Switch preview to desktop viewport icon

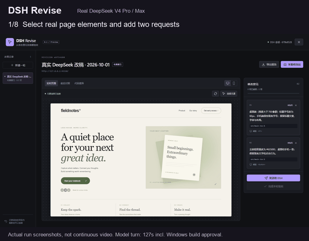[228, 83]
